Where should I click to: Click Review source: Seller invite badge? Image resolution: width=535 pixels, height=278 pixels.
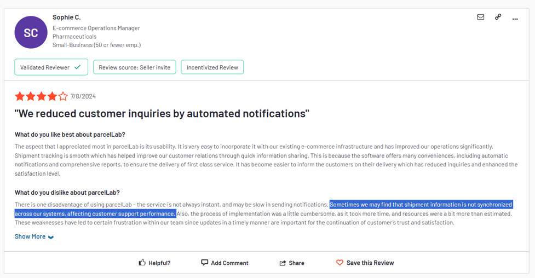tap(134, 67)
